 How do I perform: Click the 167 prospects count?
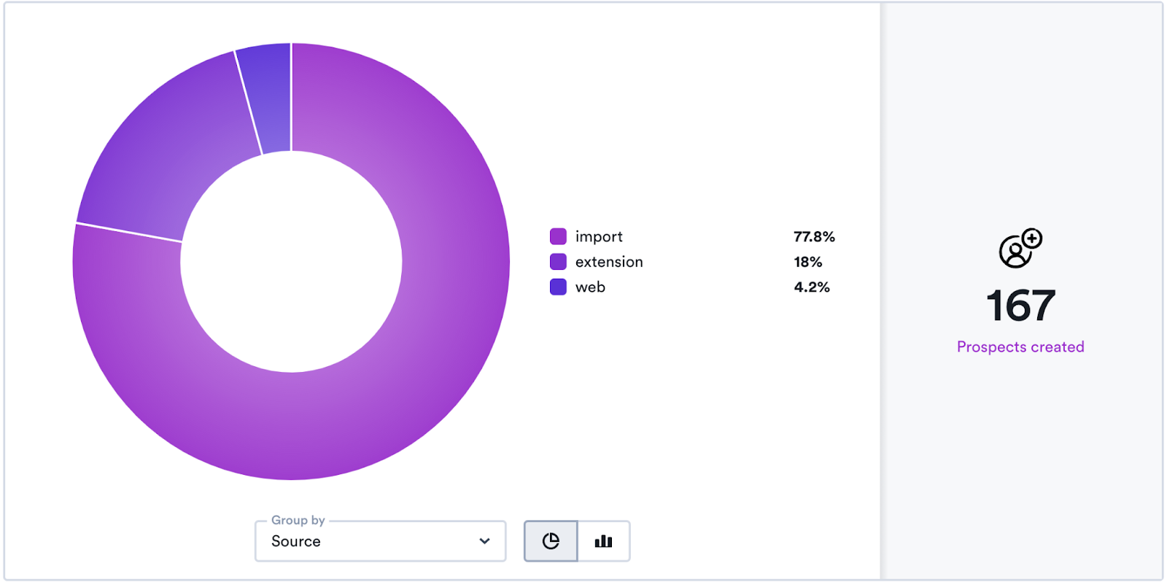(1020, 306)
